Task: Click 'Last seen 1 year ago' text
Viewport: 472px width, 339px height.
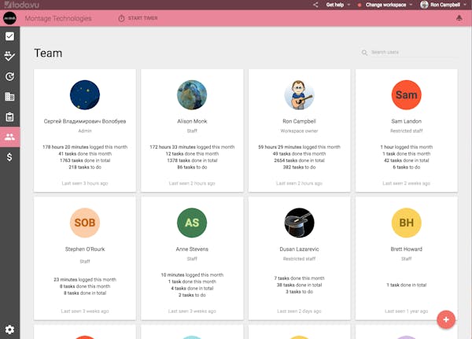Action: point(407,311)
